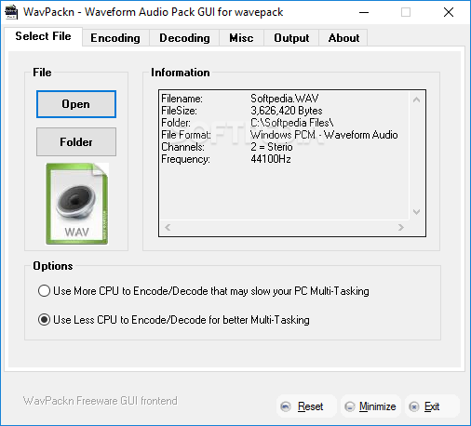This screenshot has height=426, width=471.
Task: Click the Open file button
Action: (76, 104)
